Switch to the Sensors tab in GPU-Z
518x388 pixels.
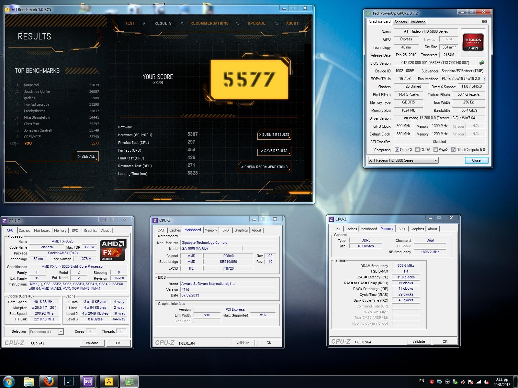(x=400, y=22)
